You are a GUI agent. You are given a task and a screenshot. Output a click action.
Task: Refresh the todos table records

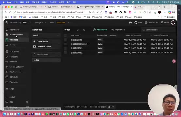[84, 30]
